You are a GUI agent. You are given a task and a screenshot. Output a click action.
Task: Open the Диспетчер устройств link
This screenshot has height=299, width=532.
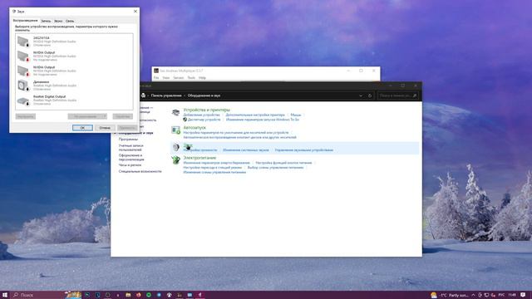[204, 120]
